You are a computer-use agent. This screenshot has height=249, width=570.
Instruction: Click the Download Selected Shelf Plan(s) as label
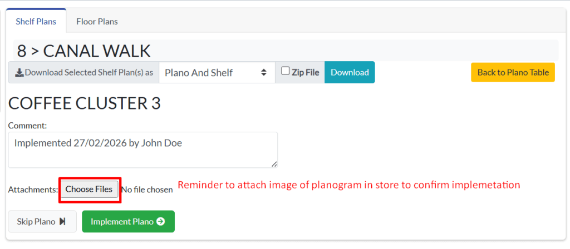click(x=89, y=73)
